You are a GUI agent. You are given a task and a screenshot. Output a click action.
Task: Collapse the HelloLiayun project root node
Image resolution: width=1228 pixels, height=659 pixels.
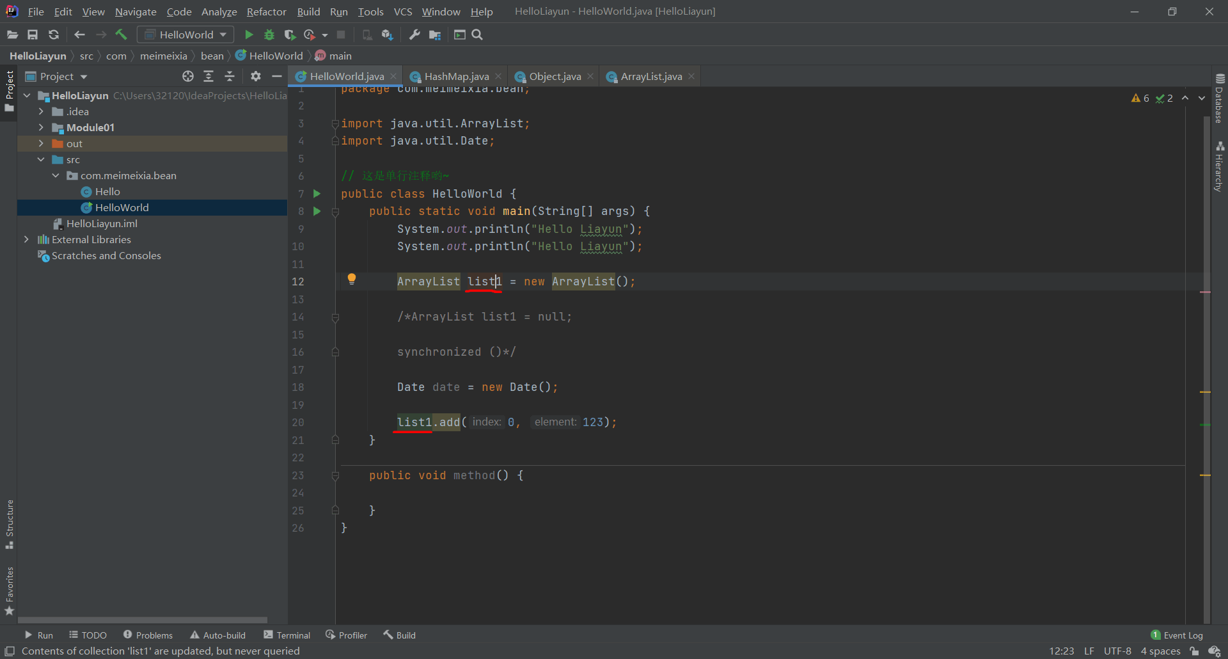[27, 95]
